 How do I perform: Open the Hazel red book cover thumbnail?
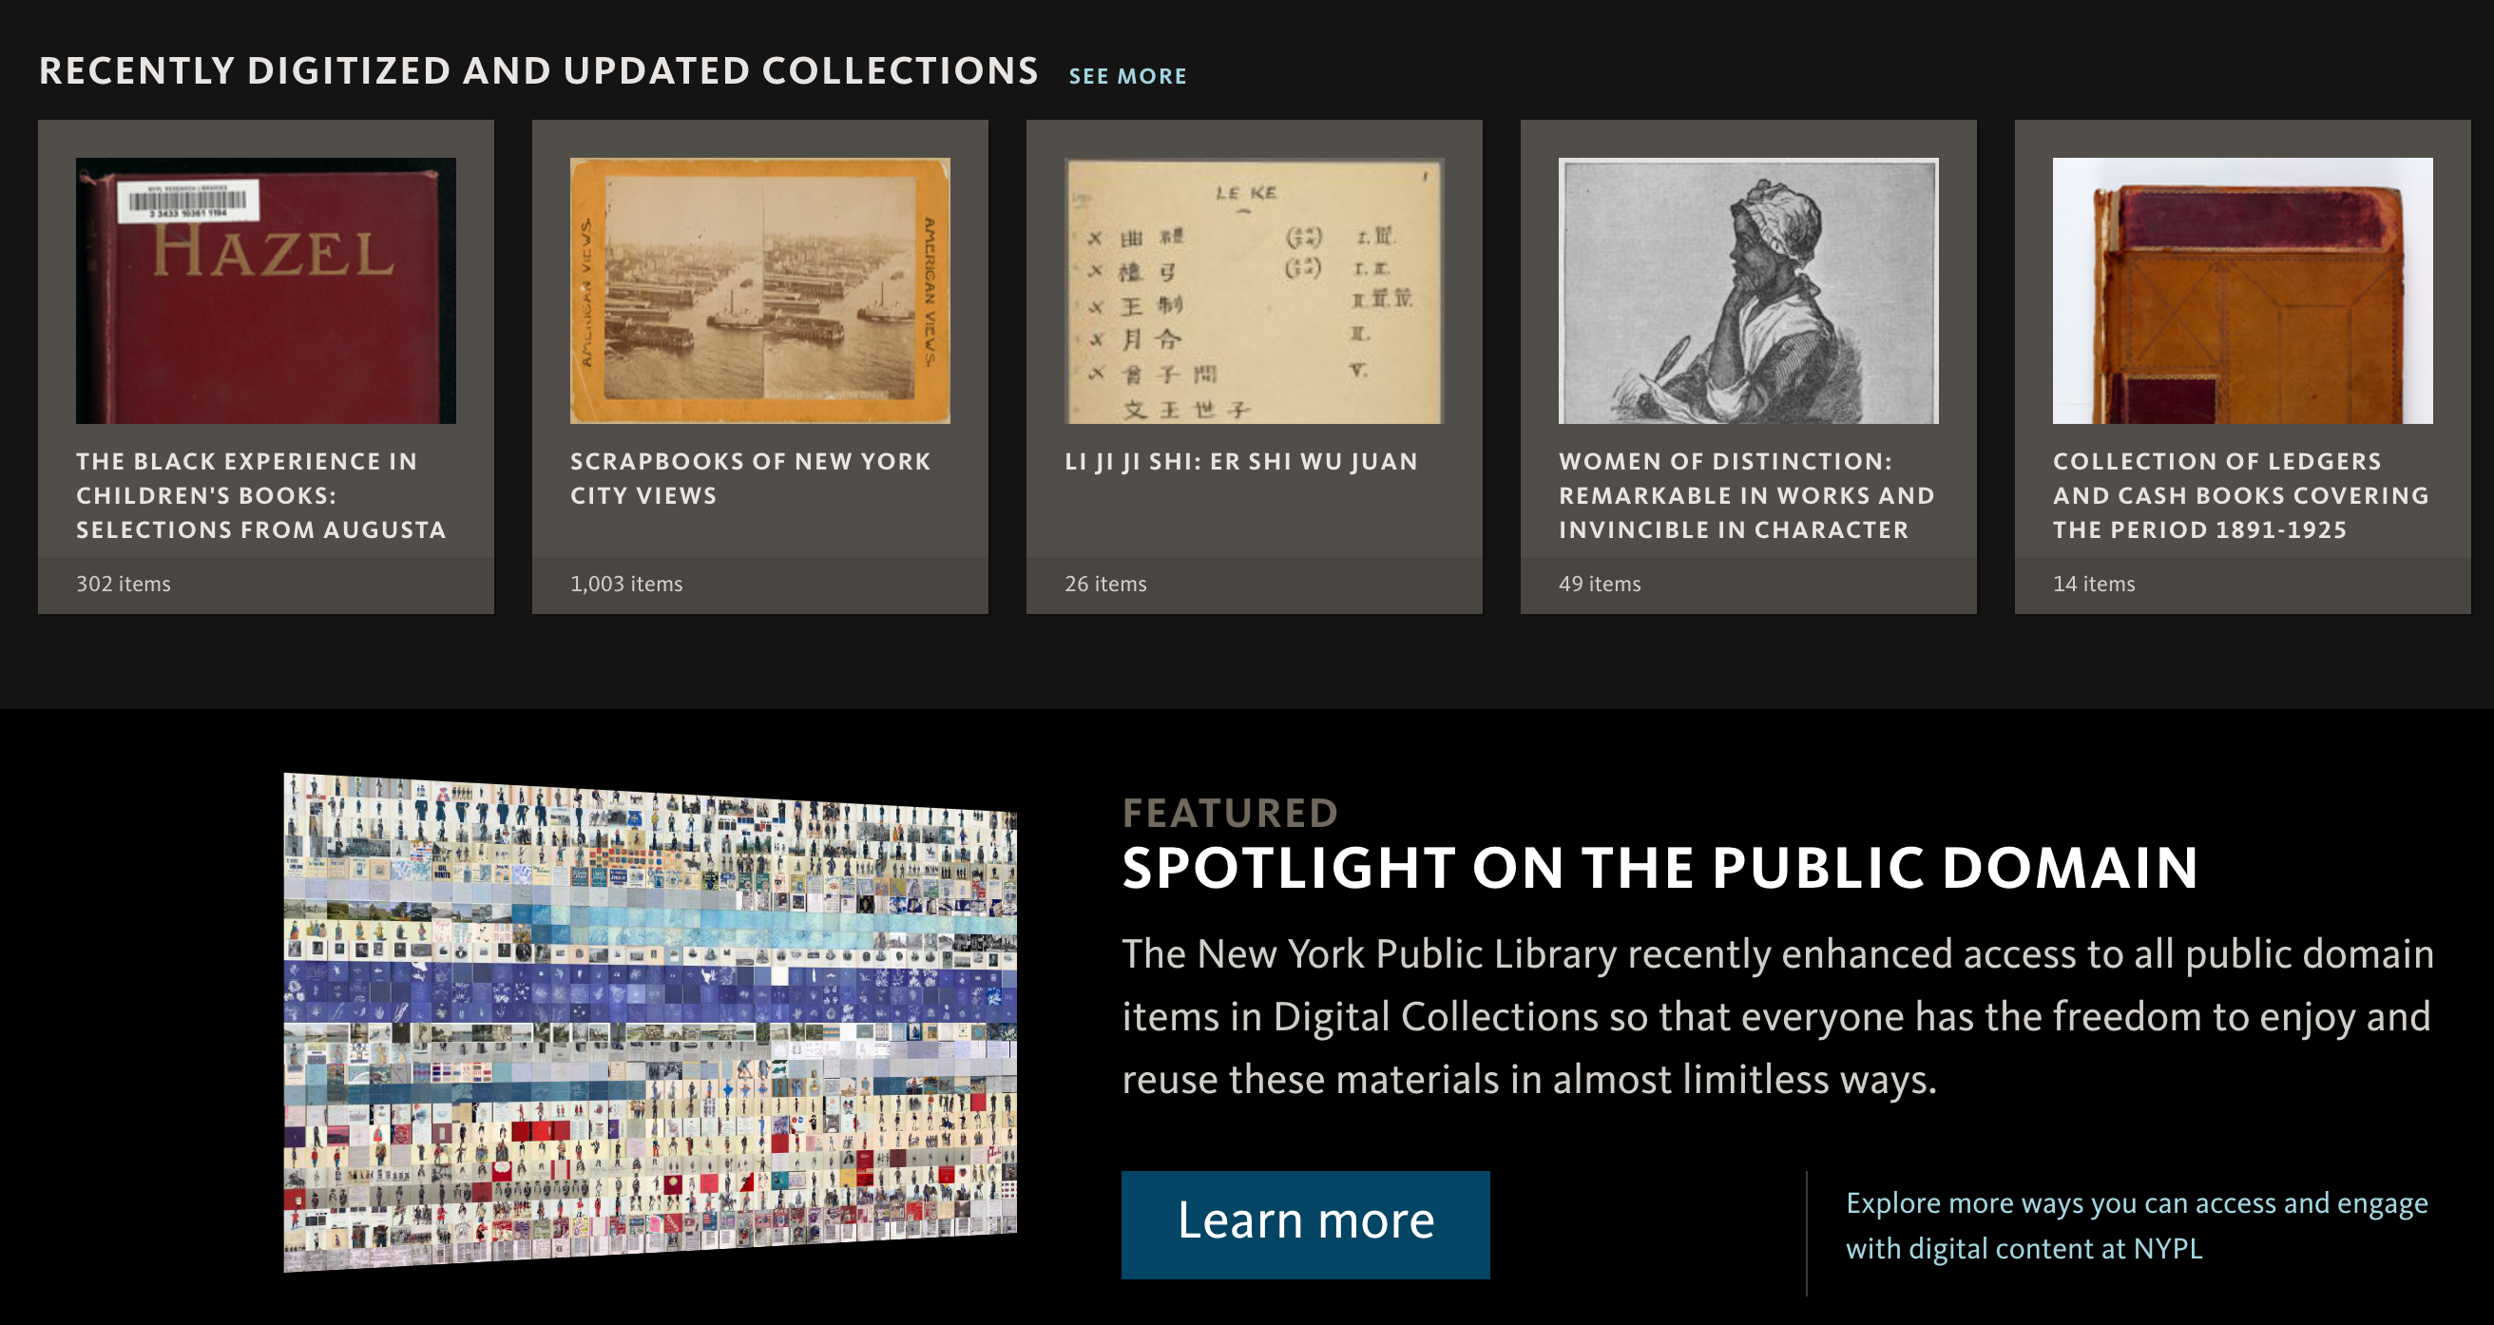click(265, 290)
